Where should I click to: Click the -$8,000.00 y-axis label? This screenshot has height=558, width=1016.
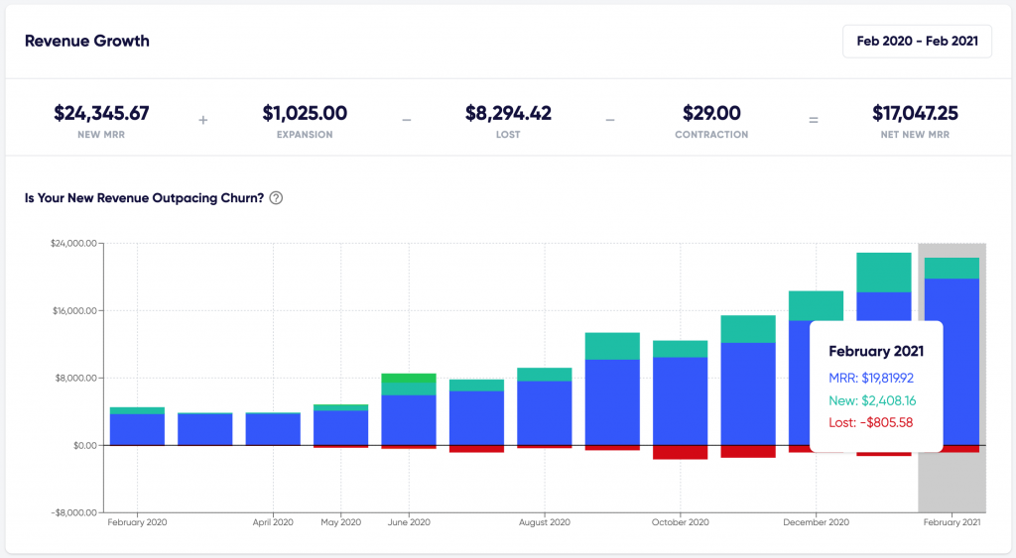tap(73, 512)
